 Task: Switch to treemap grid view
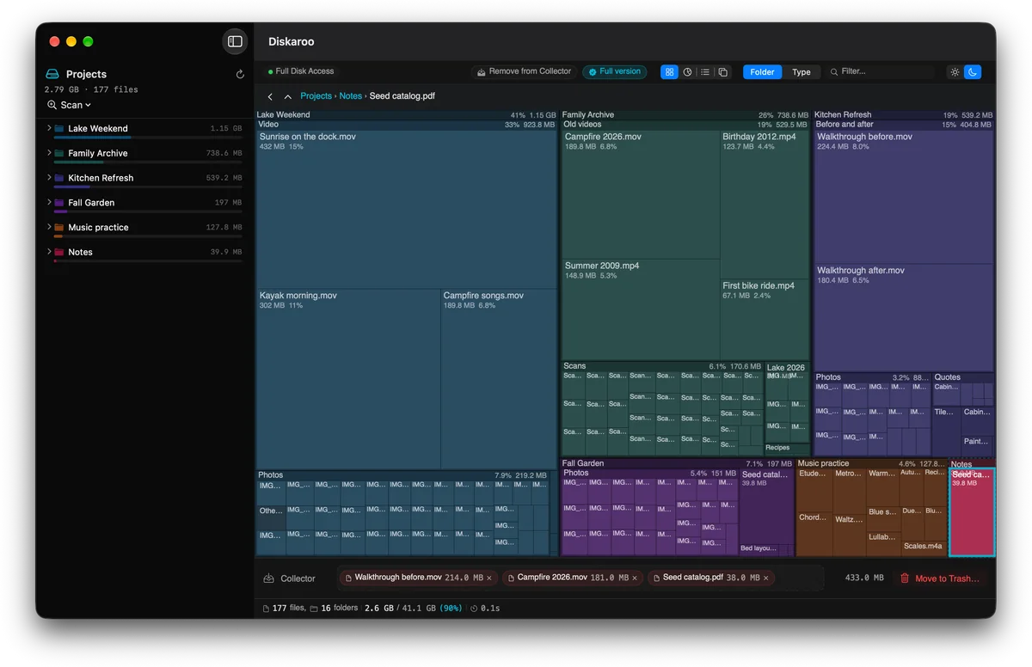point(669,72)
